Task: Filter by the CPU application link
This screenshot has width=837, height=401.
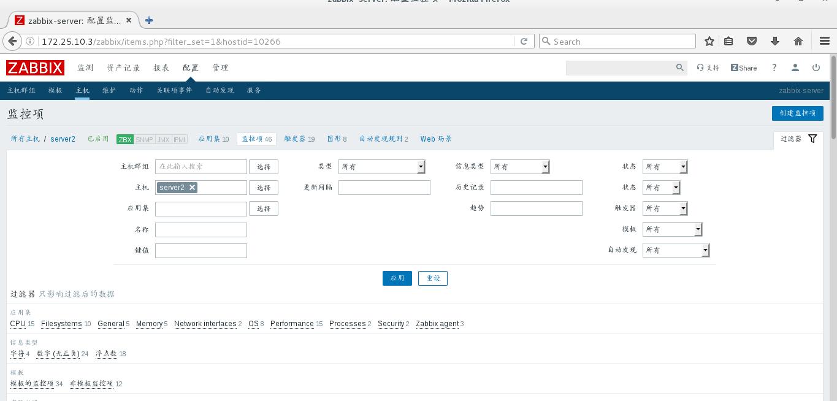Action: click(x=18, y=324)
